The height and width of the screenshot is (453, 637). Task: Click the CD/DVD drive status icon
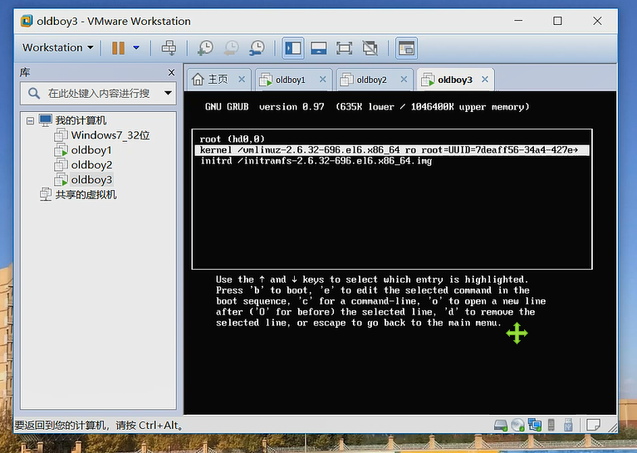517,425
